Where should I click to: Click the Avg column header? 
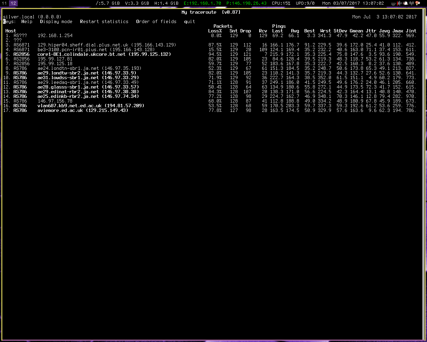tap(295, 31)
